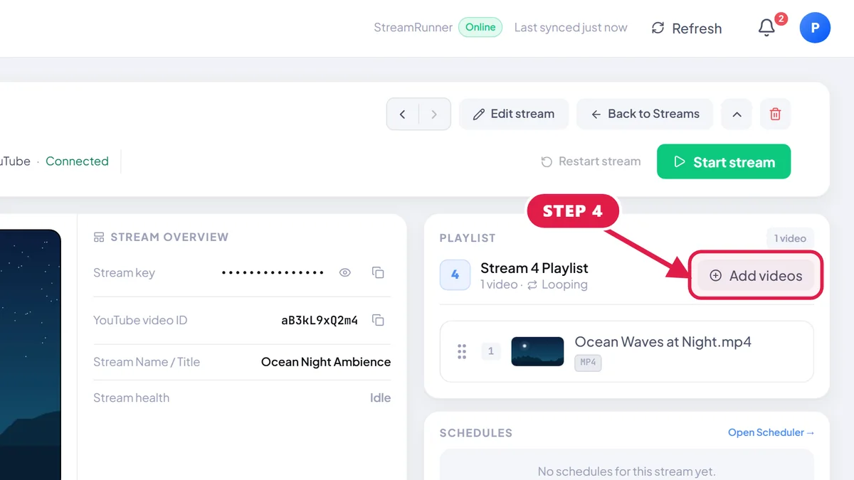The image size is (854, 480).
Task: Copy the stream key
Action: coord(379,272)
